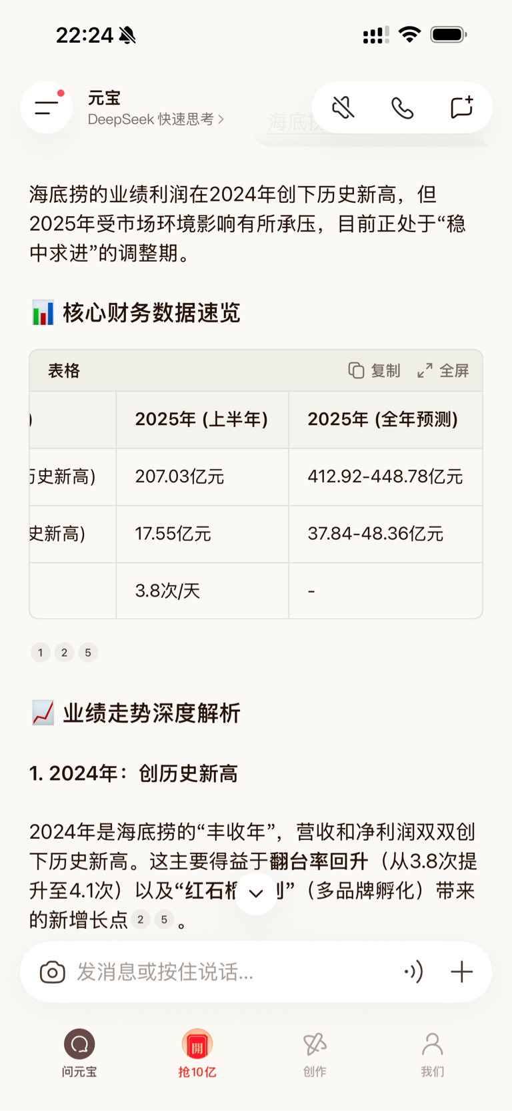Start a voice call with Yuanbao
Image resolution: width=512 pixels, height=1111 pixels.
(x=402, y=107)
